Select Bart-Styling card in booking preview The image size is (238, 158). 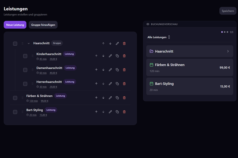(190, 86)
